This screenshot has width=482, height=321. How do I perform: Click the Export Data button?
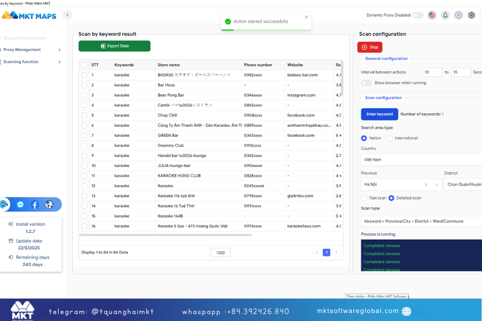pyautogui.click(x=114, y=46)
